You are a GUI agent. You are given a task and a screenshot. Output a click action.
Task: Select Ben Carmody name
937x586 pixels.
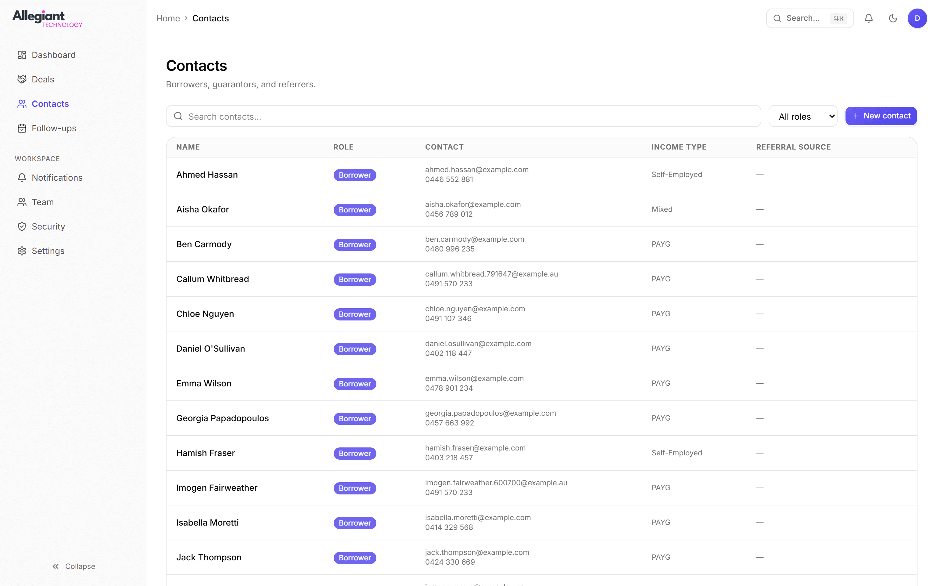pyautogui.click(x=204, y=244)
